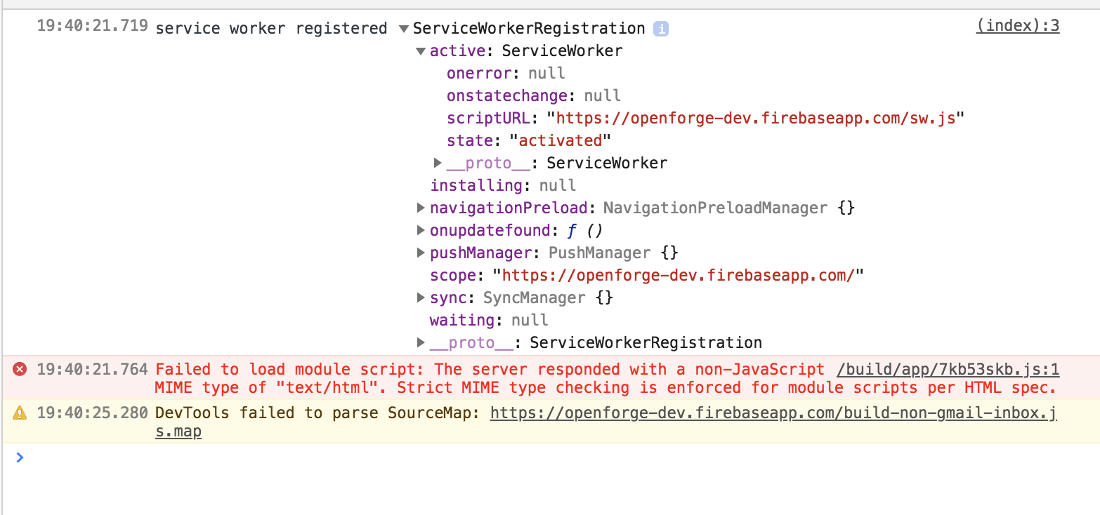The image size is (1100, 515).
Task: Click the 'service worker registered' log message
Action: [271, 28]
